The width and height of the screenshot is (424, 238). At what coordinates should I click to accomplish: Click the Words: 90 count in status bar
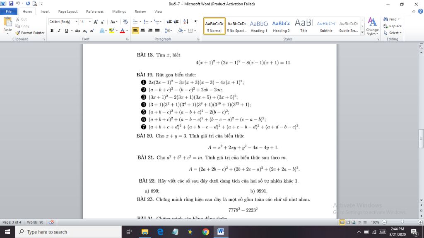35,222
